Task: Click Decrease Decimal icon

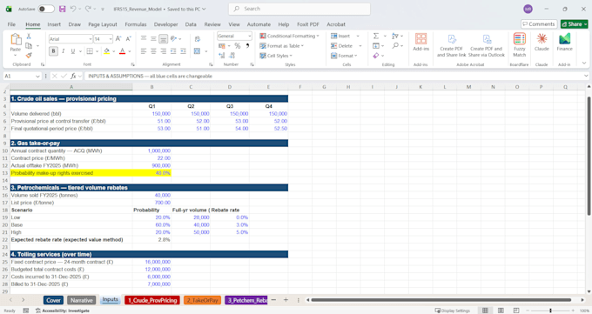Action: tap(232, 56)
